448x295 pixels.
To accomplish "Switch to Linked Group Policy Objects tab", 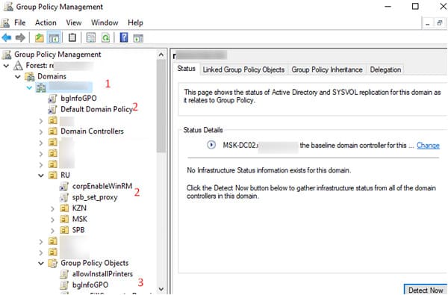I will [x=243, y=69].
